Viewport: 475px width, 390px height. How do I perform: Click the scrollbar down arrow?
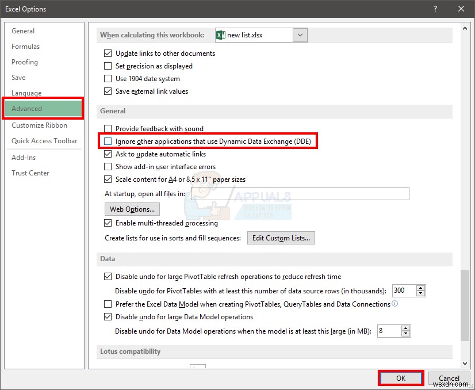click(465, 363)
